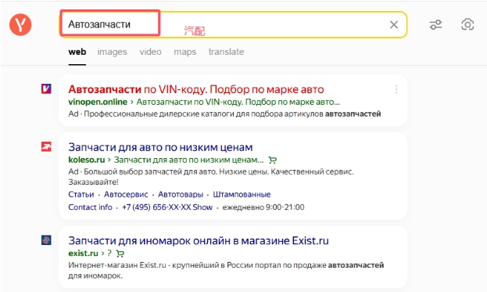Click the Автосервис sitelink

pos(126,194)
